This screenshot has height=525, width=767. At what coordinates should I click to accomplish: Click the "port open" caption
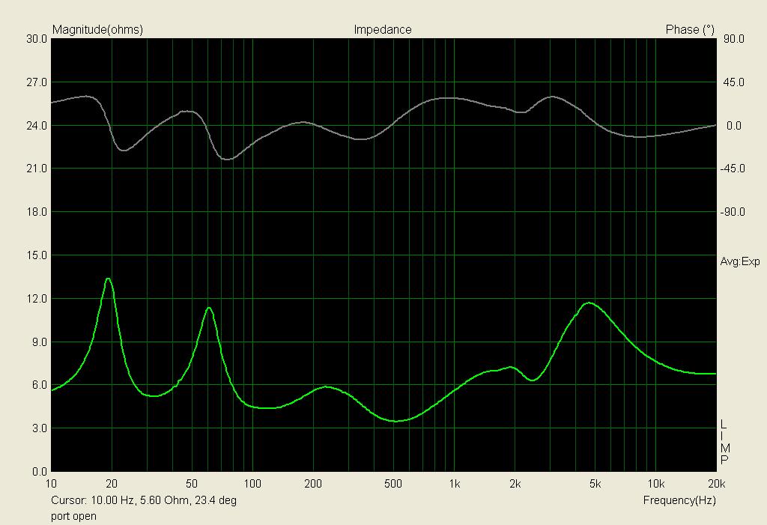click(x=74, y=516)
